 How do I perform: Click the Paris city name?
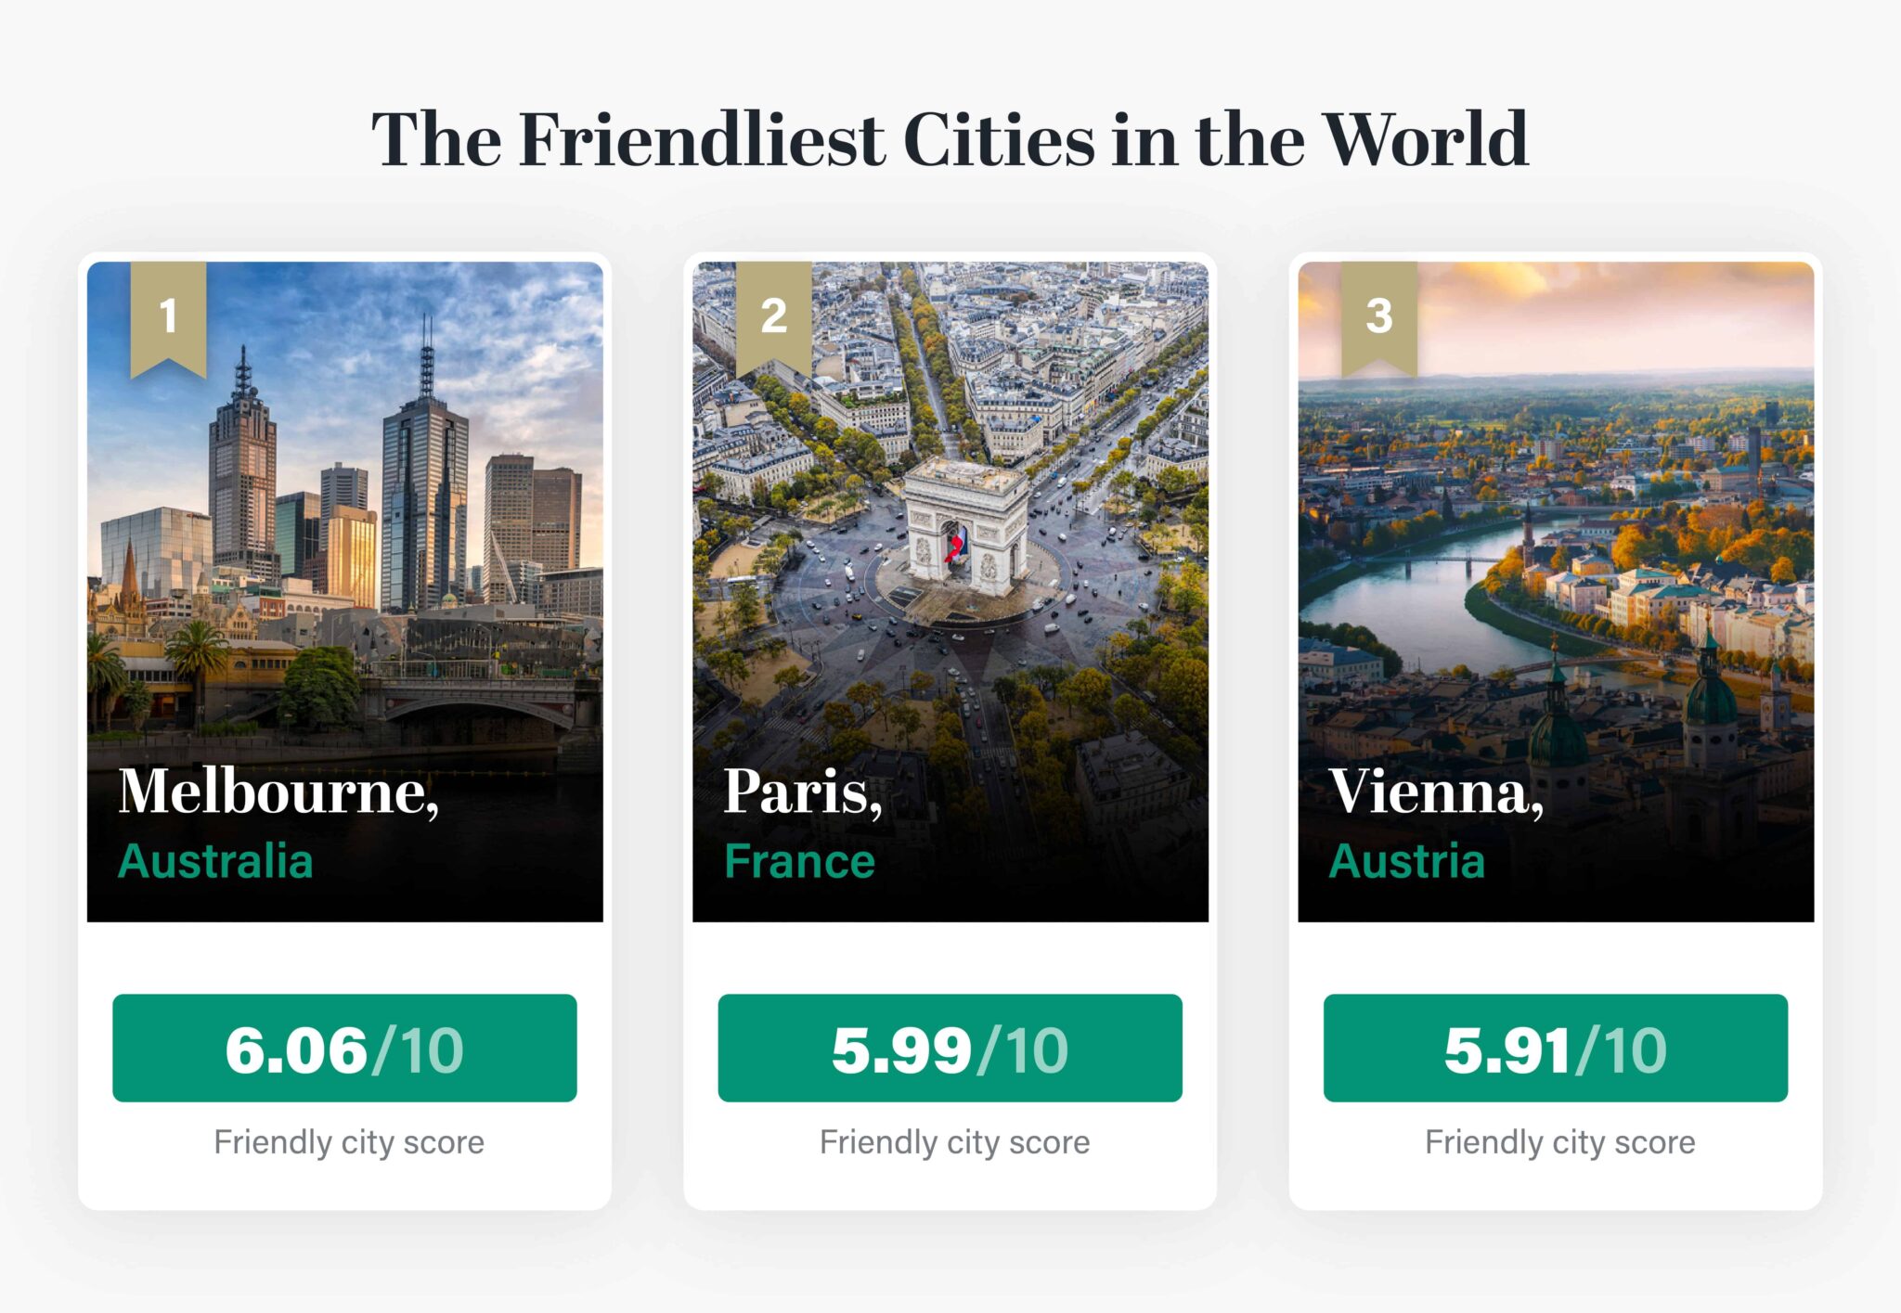[x=803, y=792]
